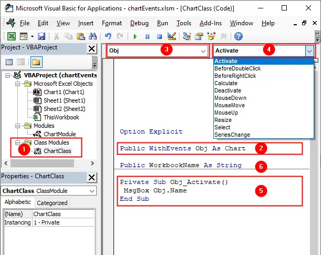This screenshot has height=255, width=321.
Task: Click the Project pane horizontal scrollbar thumb
Action: coord(42,163)
